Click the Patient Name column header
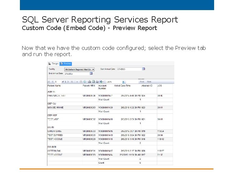This screenshot has width=235, height=176. point(54,86)
